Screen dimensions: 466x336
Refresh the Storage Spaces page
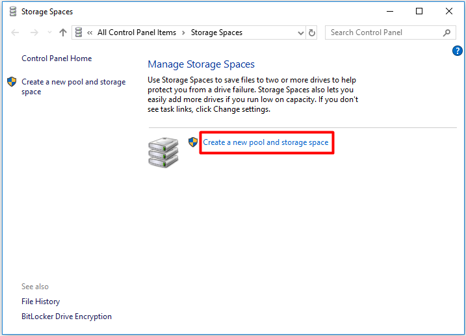pos(311,32)
